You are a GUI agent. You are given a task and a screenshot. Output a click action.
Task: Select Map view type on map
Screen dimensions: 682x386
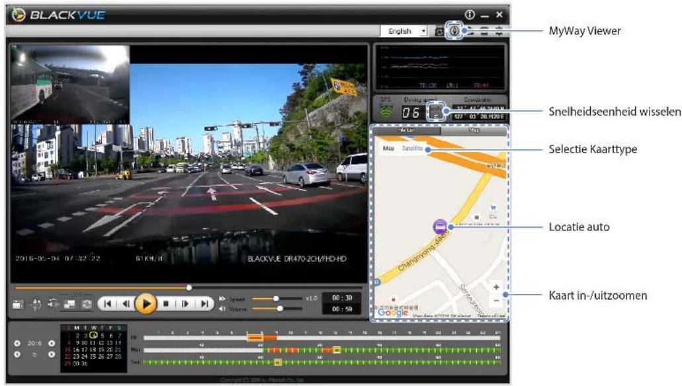[x=388, y=149]
